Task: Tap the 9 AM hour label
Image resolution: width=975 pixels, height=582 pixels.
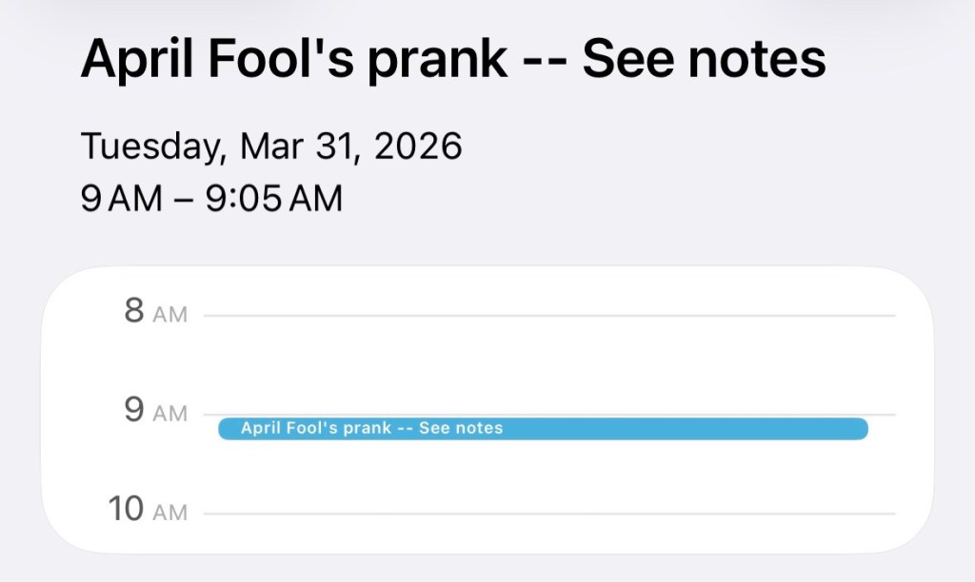Action: pos(154,411)
